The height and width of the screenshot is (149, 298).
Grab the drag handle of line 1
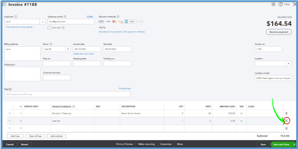click(10, 113)
